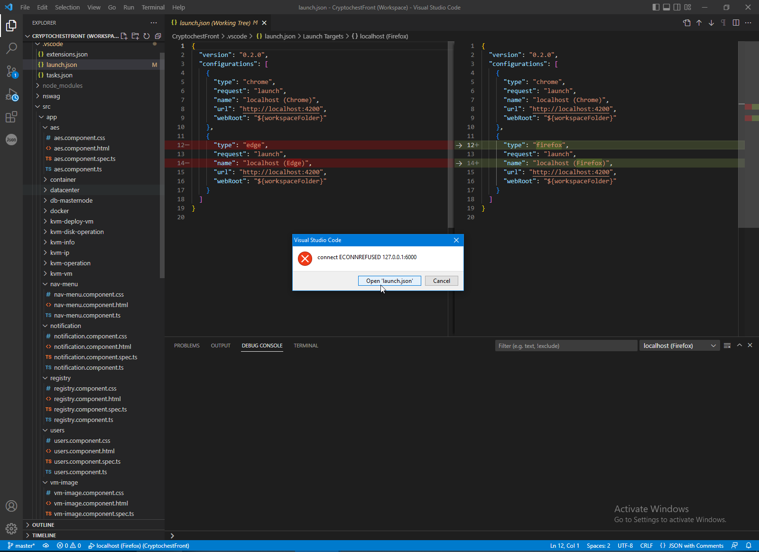Click the debug console filter input
The height and width of the screenshot is (552, 759).
[565, 346]
